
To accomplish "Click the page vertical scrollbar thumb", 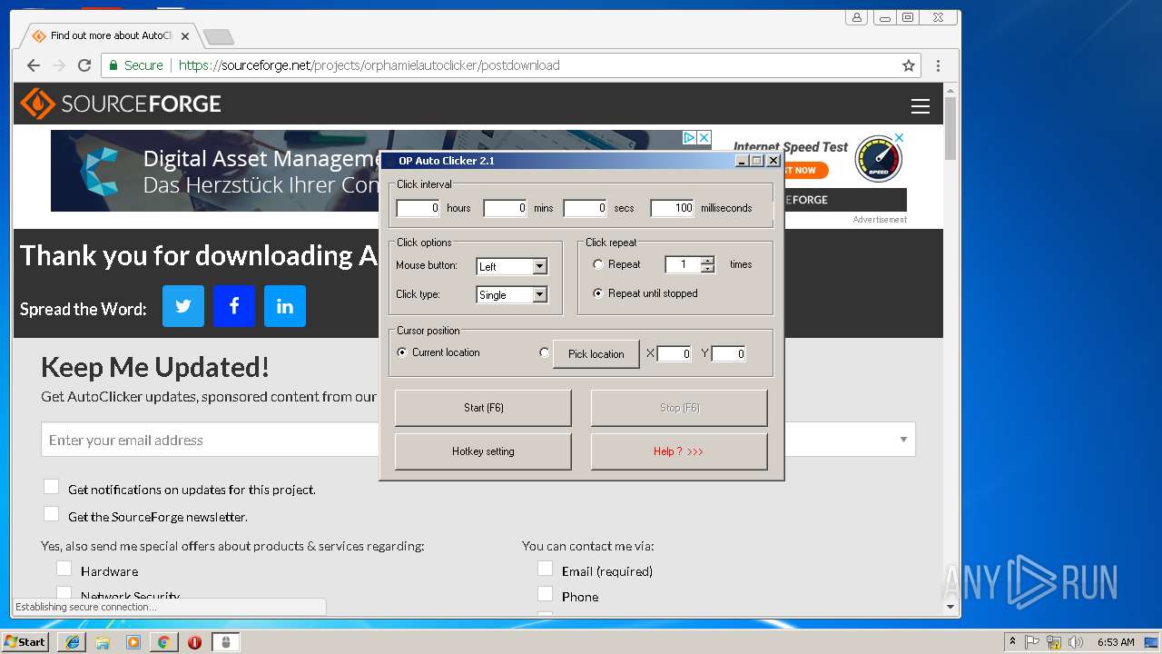I will point(950,127).
